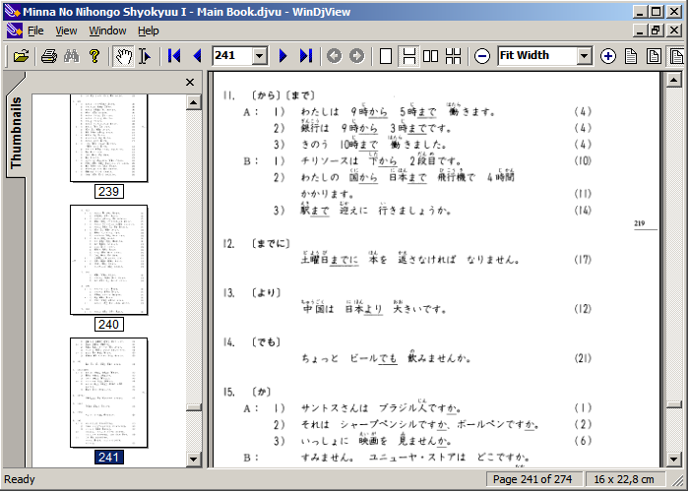The width and height of the screenshot is (689, 492).
Task: Click the zoom in plus button
Action: point(607,56)
